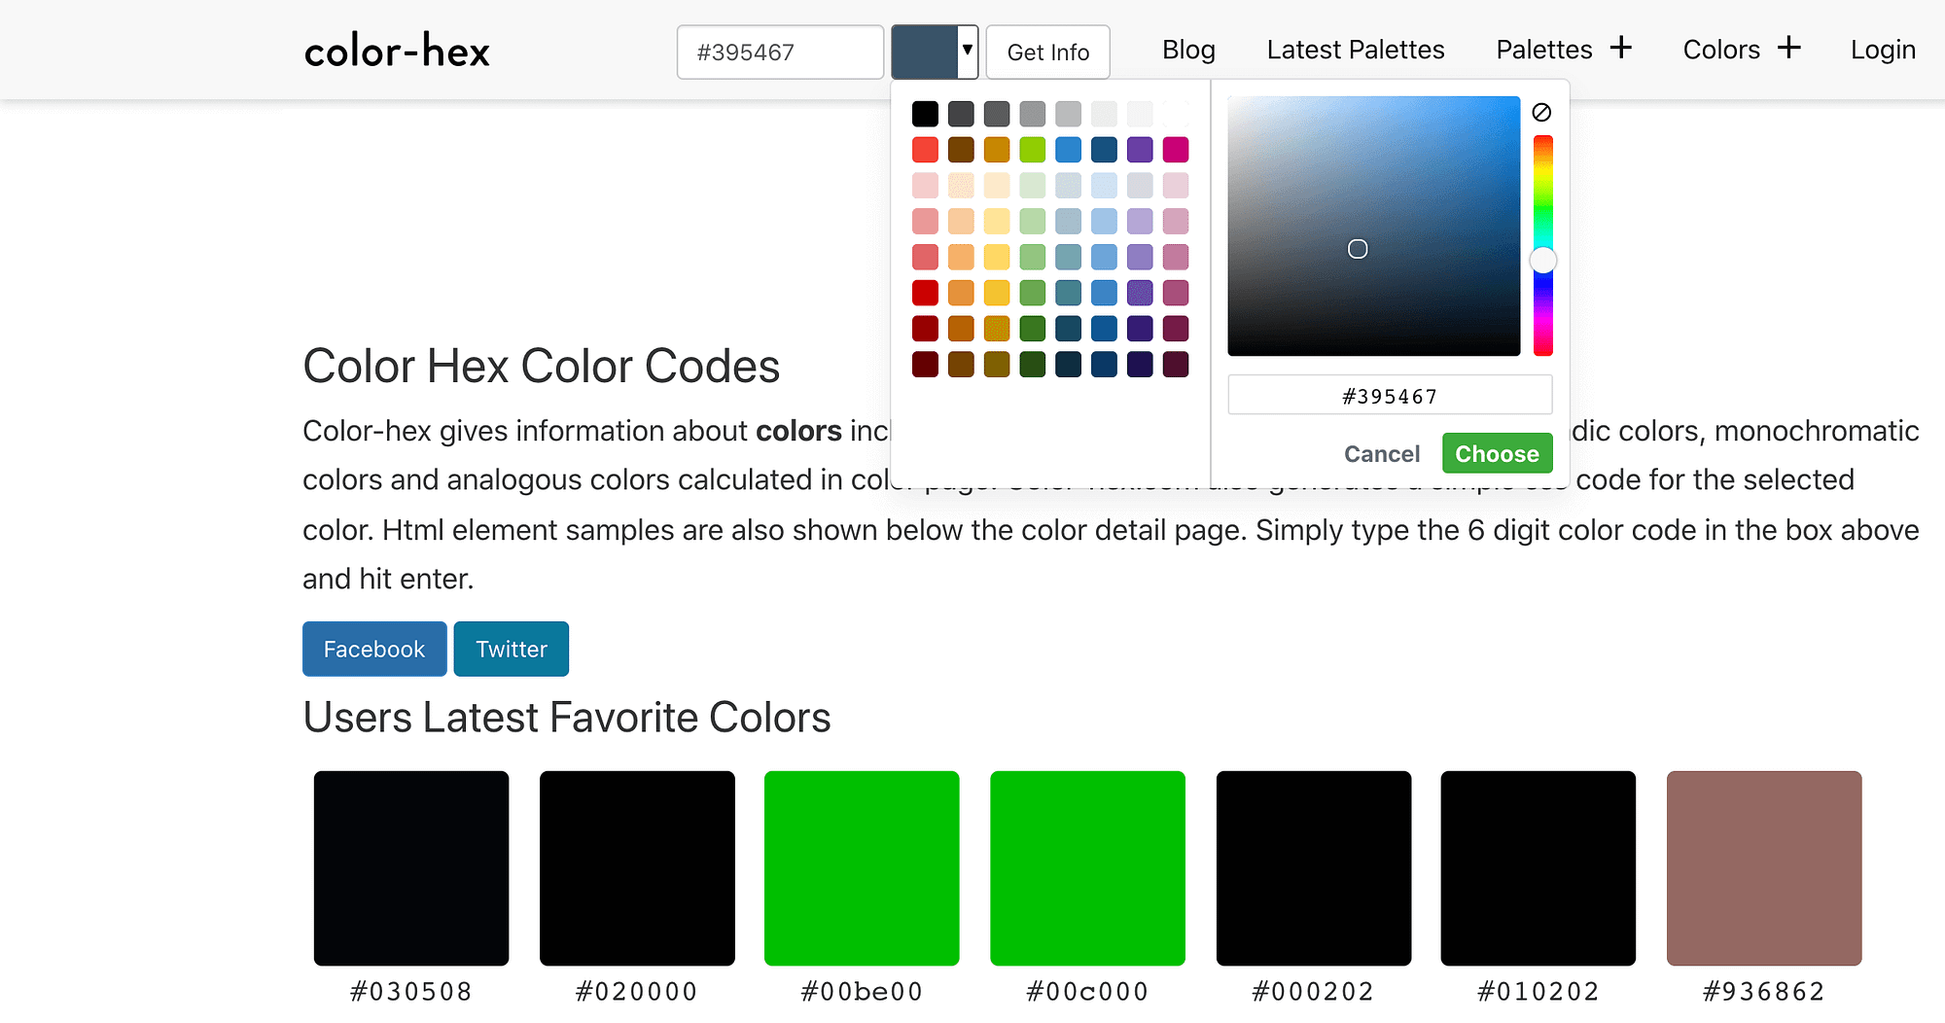
Task: Share on Twitter
Action: tap(511, 649)
